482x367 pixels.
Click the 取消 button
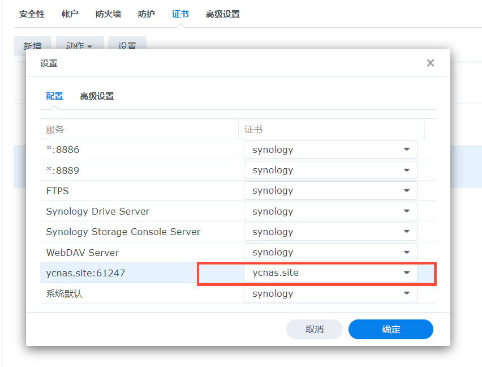tap(314, 329)
